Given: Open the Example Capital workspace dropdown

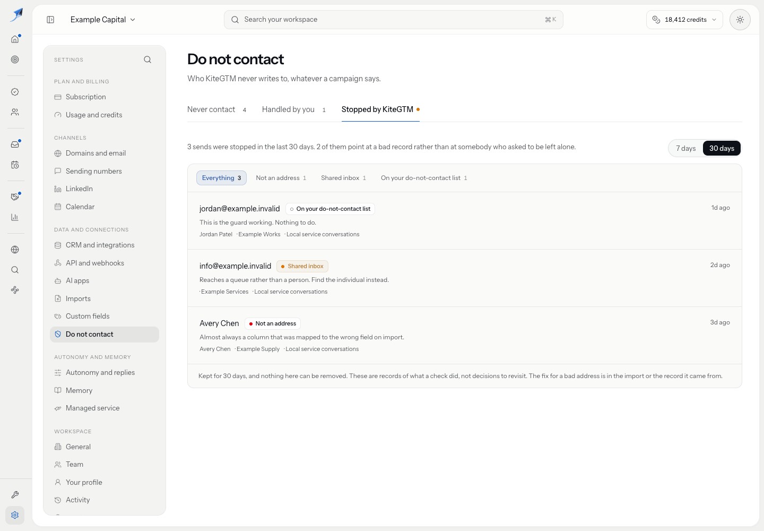Looking at the screenshot, I should (x=103, y=20).
